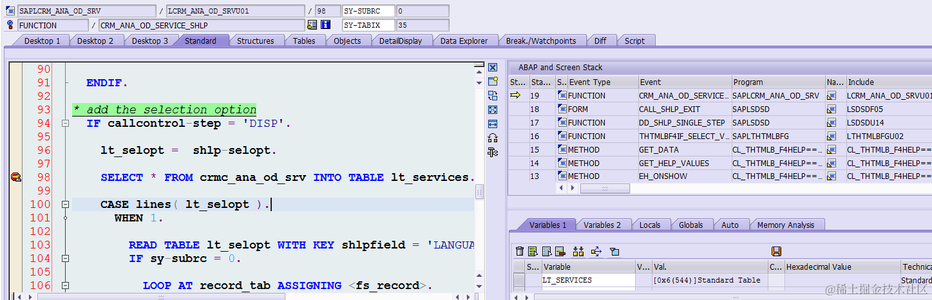Click the stack table horizontal scrollbar
This screenshot has height=300, width=932.
[604, 189]
